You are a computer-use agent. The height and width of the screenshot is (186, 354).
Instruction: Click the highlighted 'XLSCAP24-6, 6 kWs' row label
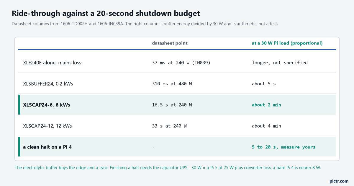click(47, 105)
